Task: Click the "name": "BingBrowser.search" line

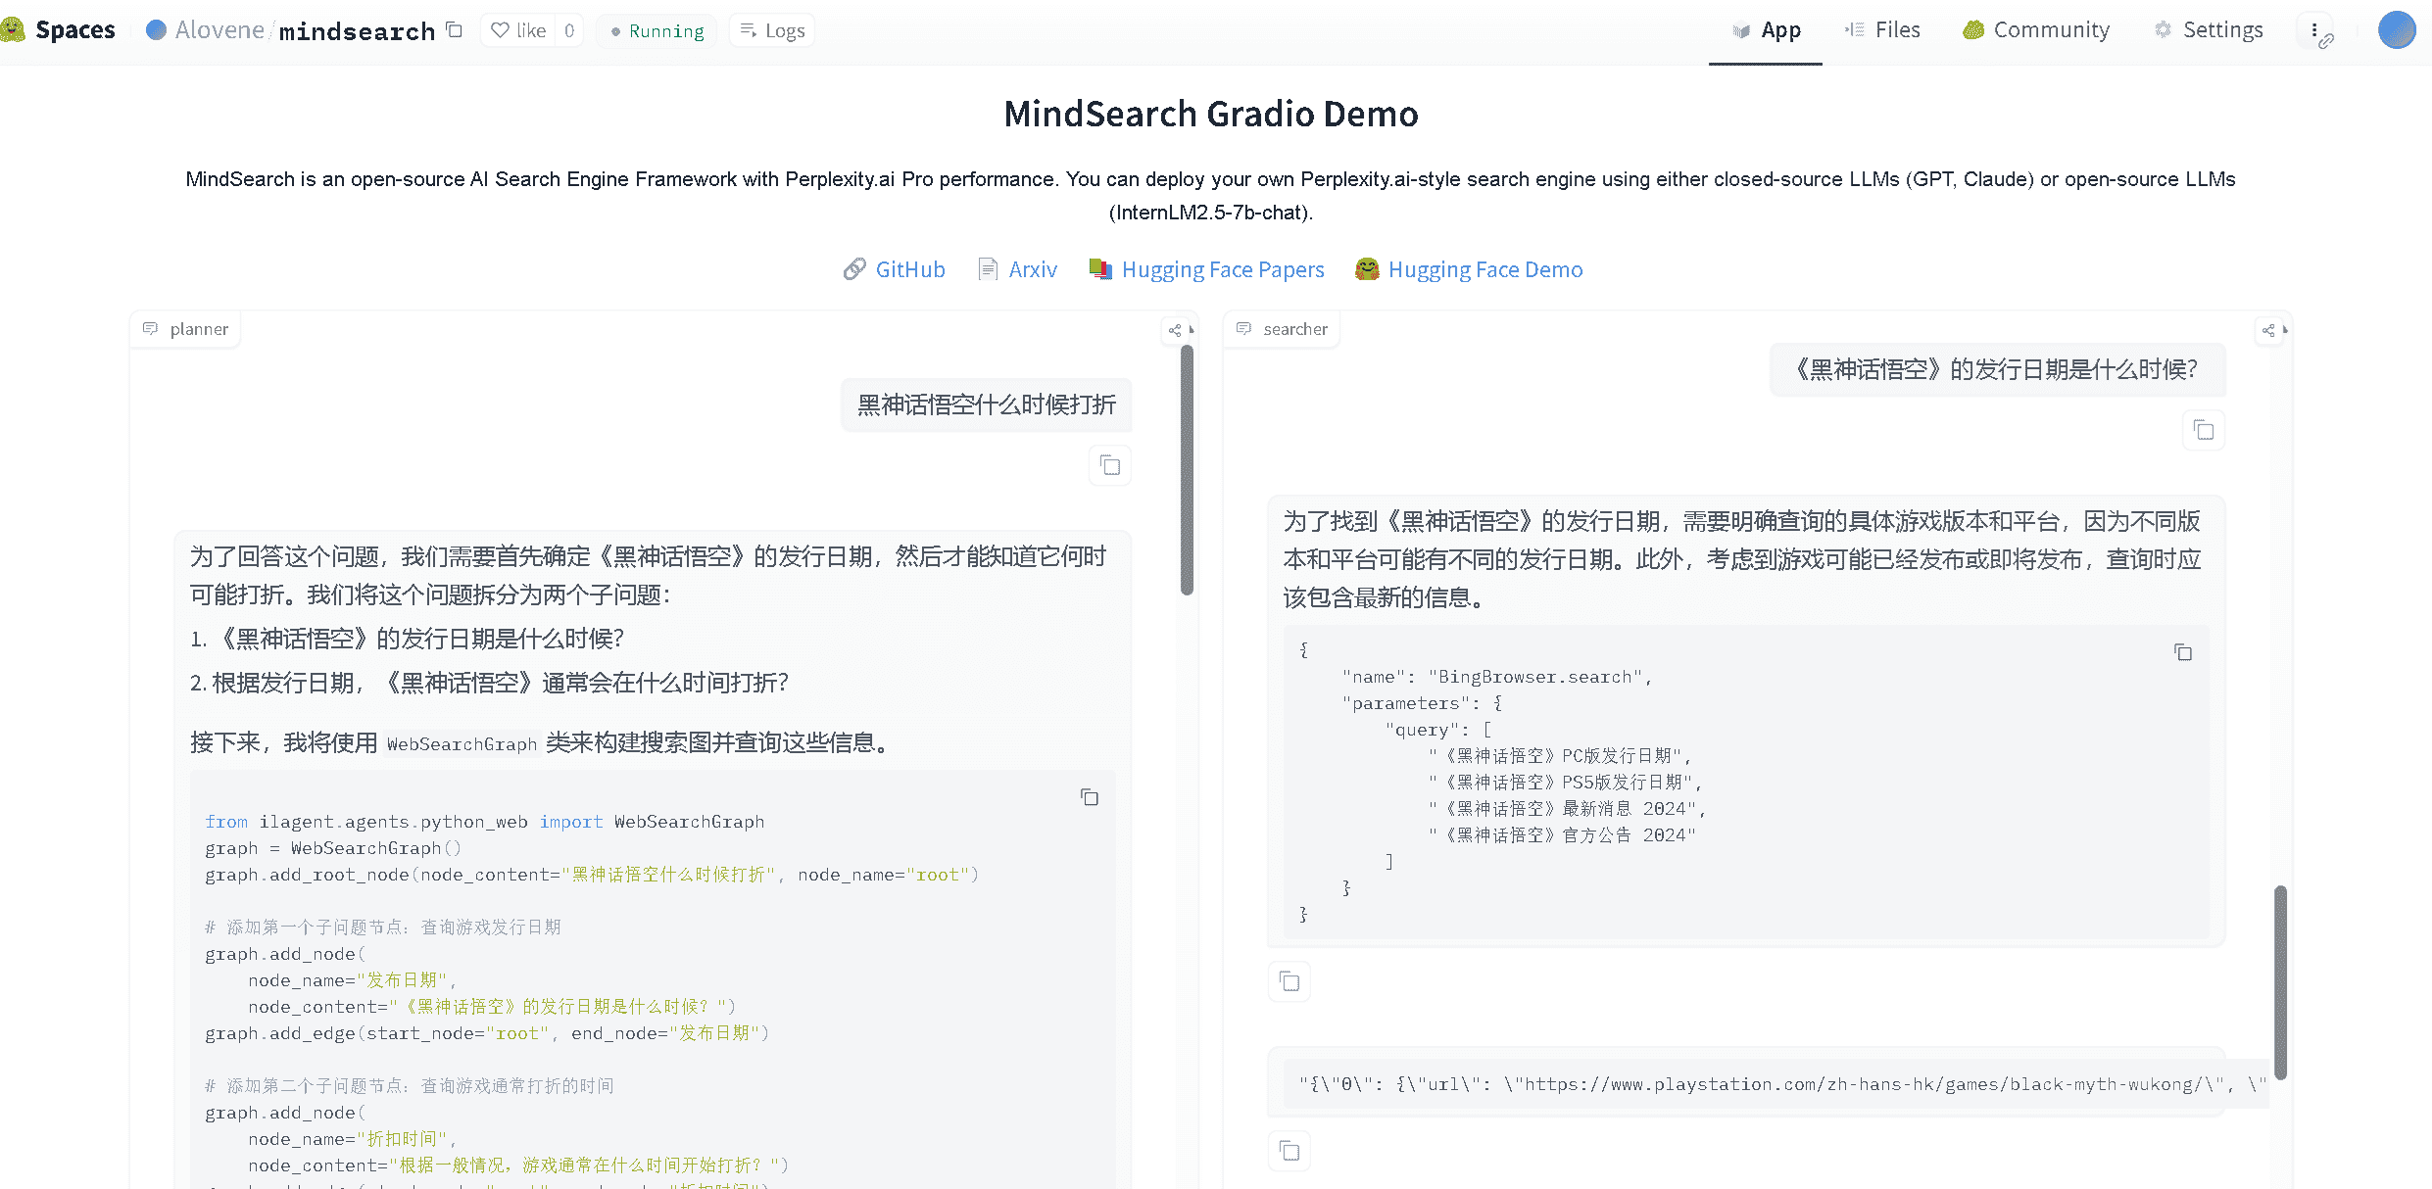Action: coord(1496,677)
